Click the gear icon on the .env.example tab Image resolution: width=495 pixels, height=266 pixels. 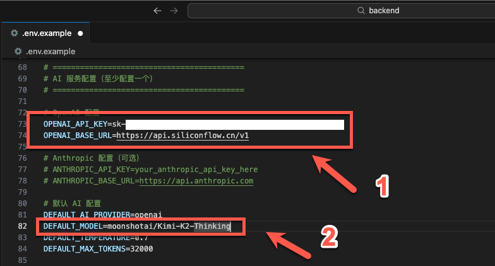pos(14,33)
